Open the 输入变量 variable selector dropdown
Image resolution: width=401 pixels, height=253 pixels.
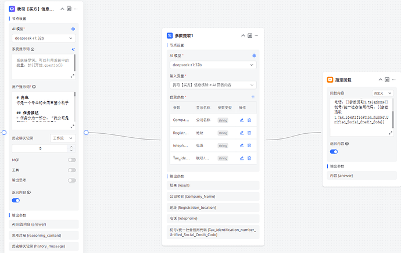point(213,85)
